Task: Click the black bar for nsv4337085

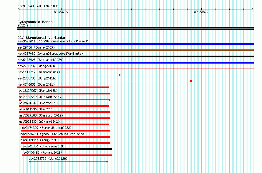Action: click(135, 56)
